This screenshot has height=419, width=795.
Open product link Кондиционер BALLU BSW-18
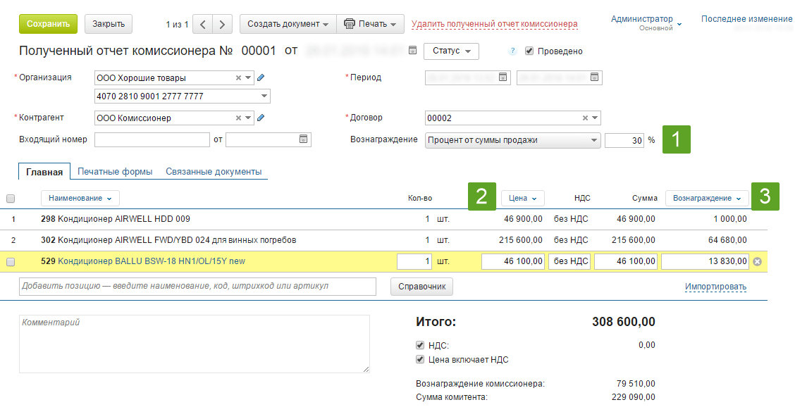tap(152, 261)
